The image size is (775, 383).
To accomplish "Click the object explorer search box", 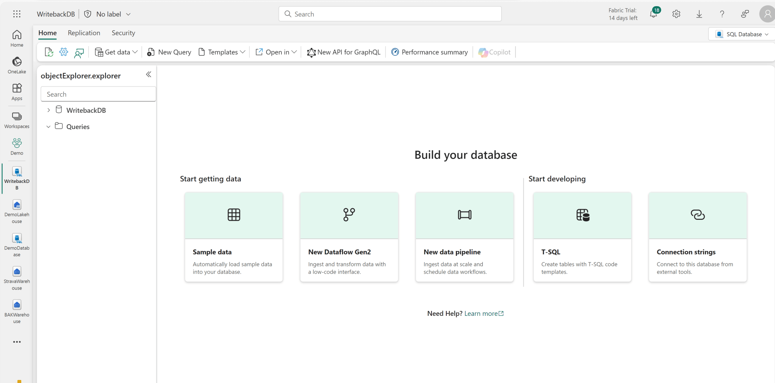I will 98,94.
